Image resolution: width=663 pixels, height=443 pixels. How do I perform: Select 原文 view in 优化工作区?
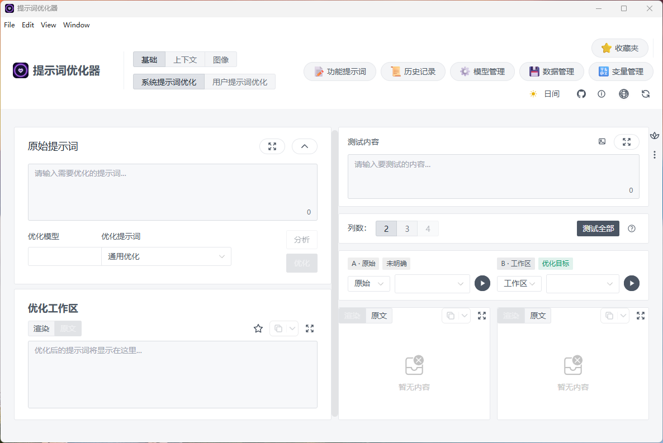[x=68, y=328]
